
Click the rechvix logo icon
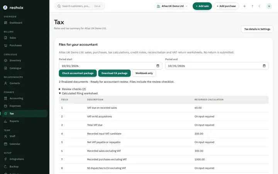point(5,7)
